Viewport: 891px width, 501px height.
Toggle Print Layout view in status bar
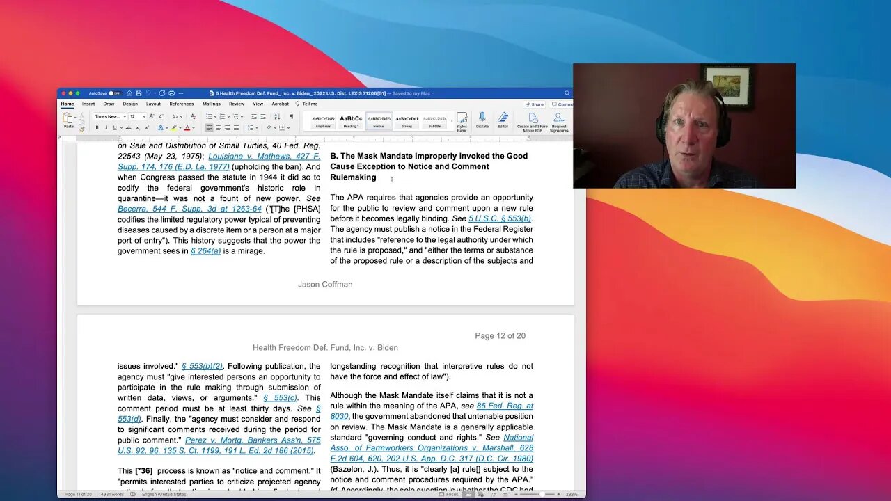(x=468, y=494)
